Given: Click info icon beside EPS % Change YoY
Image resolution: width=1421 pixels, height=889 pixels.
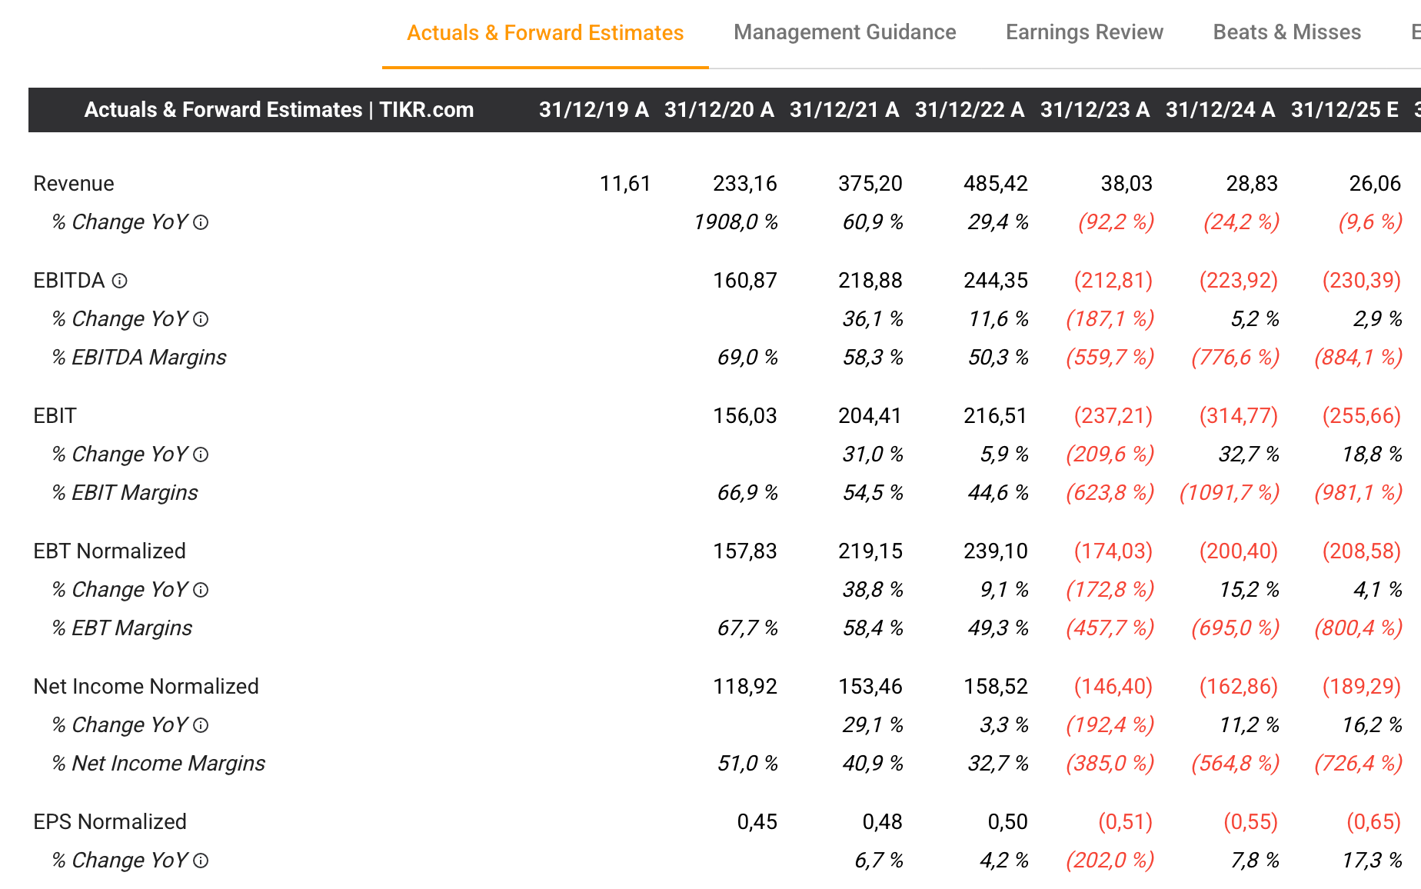Looking at the screenshot, I should pos(201,861).
